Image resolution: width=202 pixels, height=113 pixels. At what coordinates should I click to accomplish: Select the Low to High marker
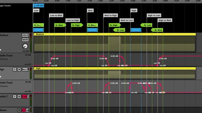pyautogui.click(x=73, y=20)
